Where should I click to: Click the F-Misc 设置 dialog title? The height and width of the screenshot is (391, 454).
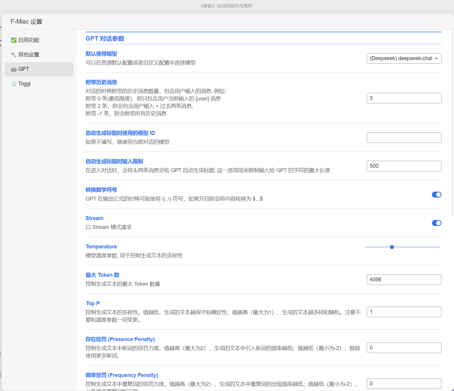point(27,22)
